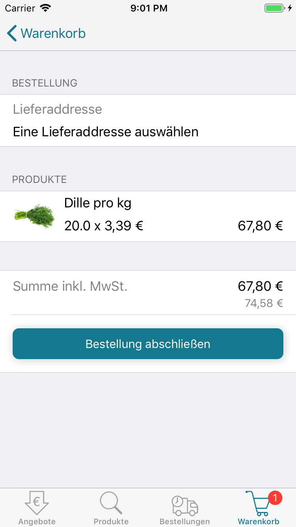This screenshot has width=296, height=527.
Task: Tap the red cart badge showing 1
Action: [x=275, y=497]
